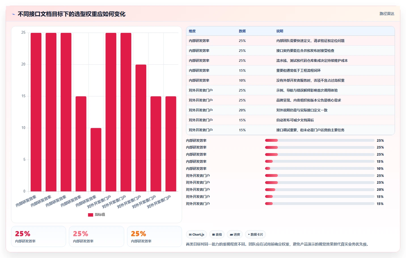The height and width of the screenshot is (258, 406).
Task: Open the pink 25% stat card
Action: tap(96, 236)
